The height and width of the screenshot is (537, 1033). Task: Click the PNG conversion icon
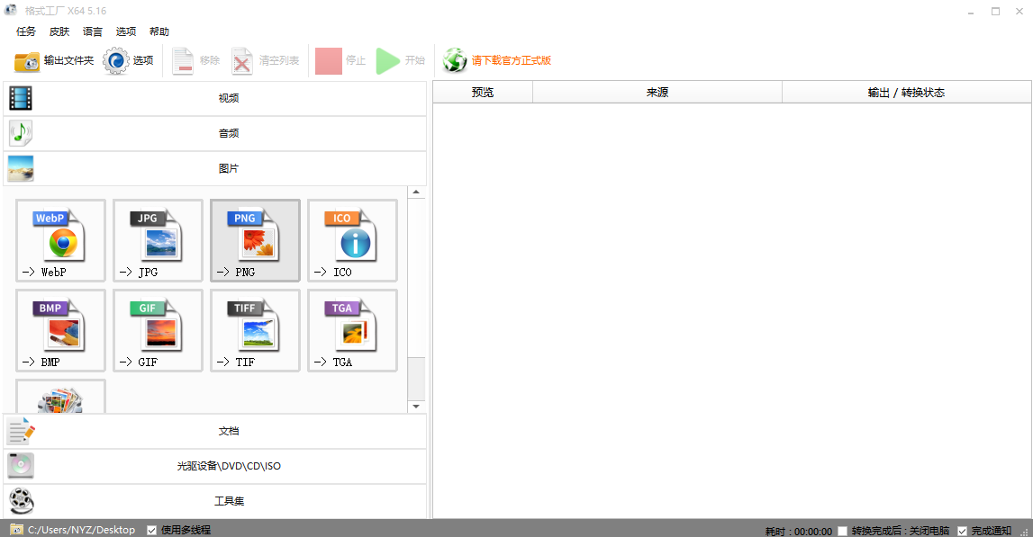pyautogui.click(x=256, y=240)
